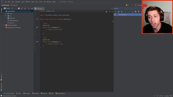173x97 pixels.
Task: Click JavaProjects in the breadcrumb bar
Action: pyautogui.click(x=5, y=5)
